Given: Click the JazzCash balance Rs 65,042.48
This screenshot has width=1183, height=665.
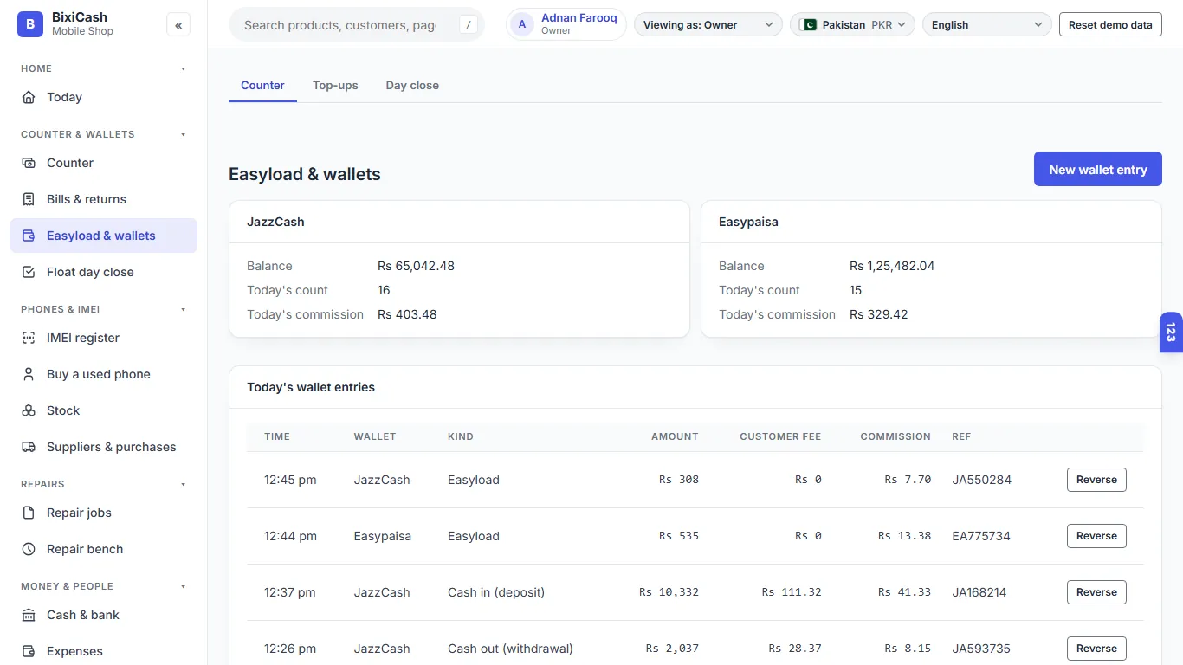Looking at the screenshot, I should tap(416, 266).
